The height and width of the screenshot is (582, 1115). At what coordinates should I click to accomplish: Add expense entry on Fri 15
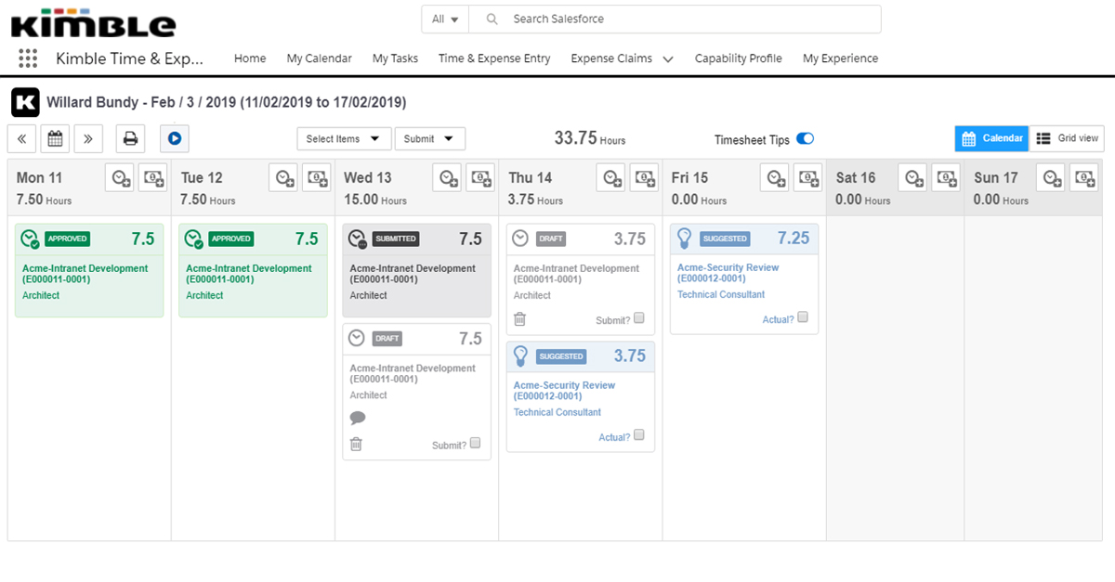point(808,177)
